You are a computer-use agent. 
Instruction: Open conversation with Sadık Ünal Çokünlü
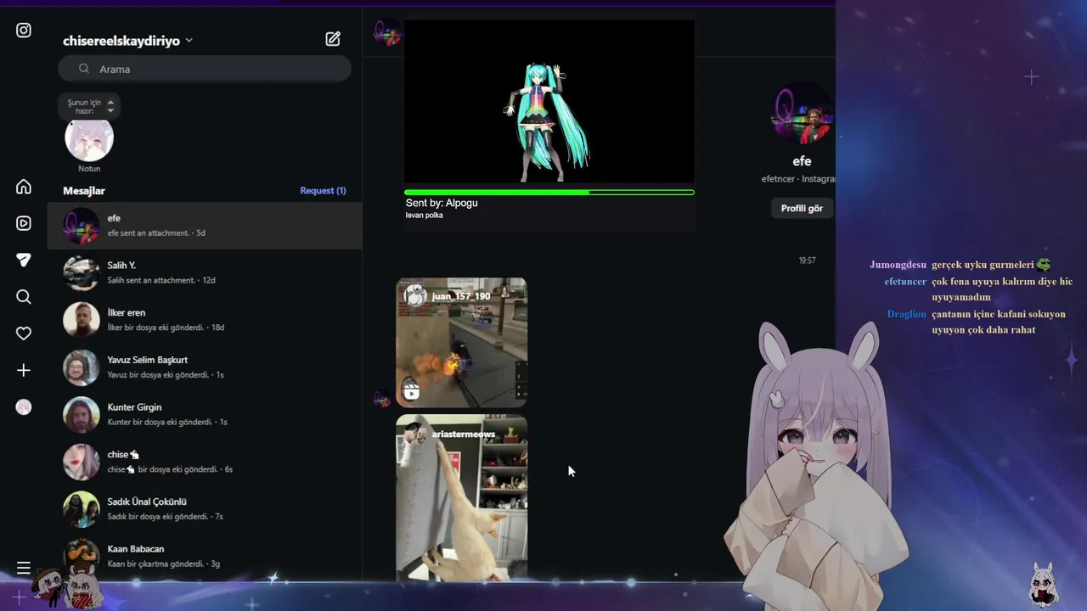click(x=205, y=509)
